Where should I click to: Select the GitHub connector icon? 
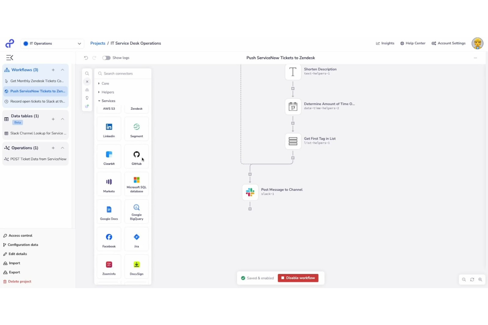136,156
